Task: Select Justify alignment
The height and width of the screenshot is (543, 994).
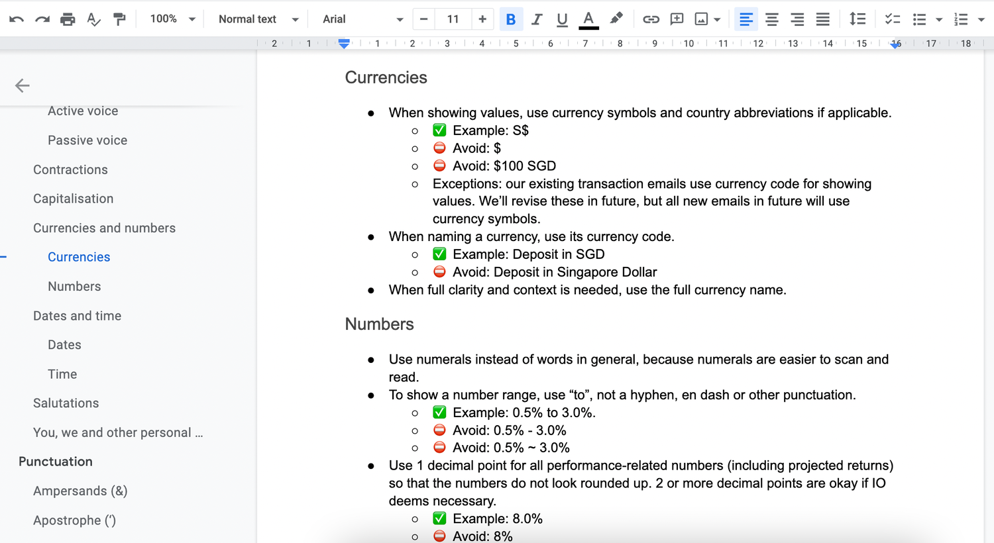Action: coord(823,19)
